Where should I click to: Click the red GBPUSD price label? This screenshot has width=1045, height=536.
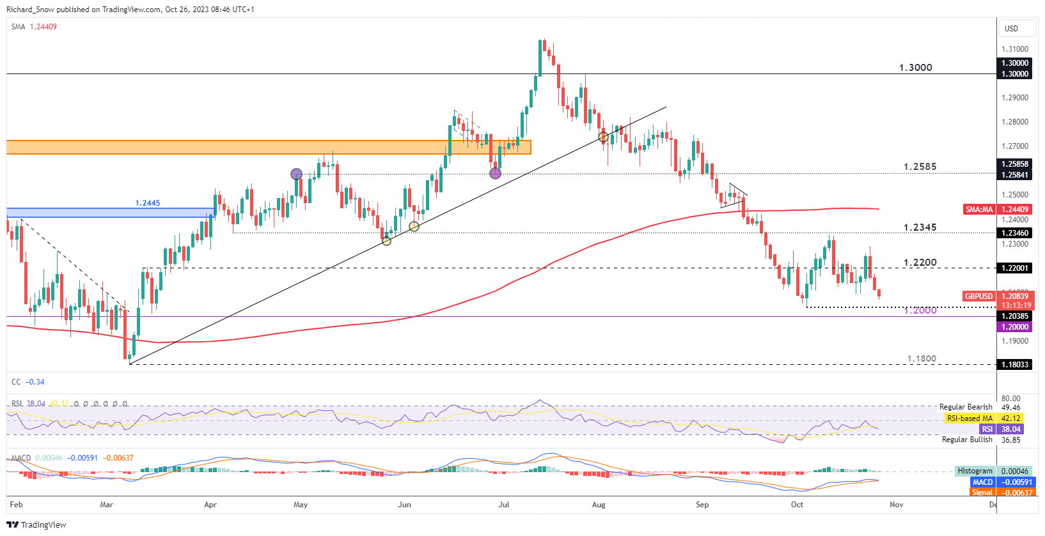point(978,296)
